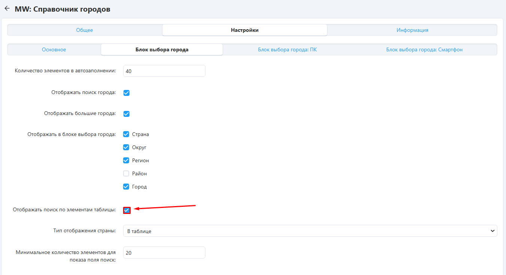Uncheck the Город checkbox
Viewport: 506px width, 275px height.
click(127, 187)
